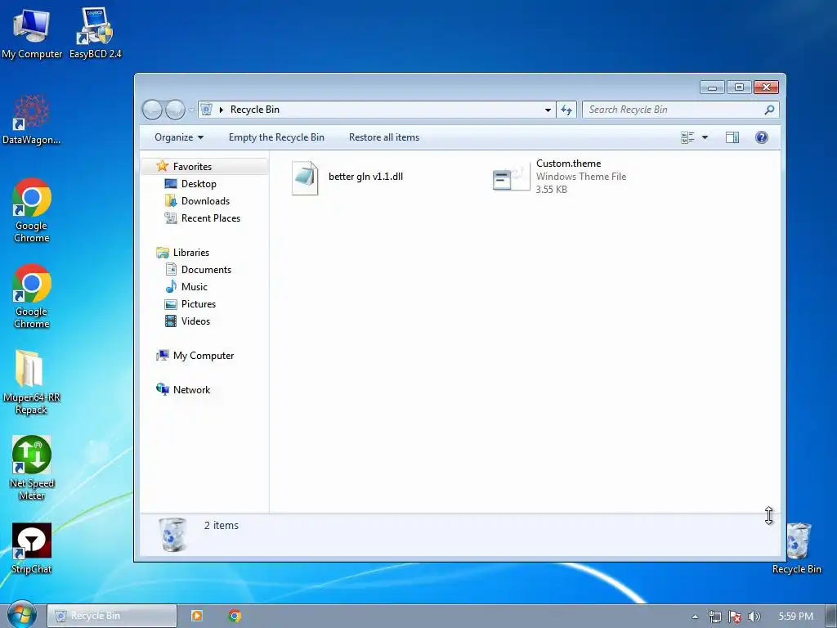Click the "2 items" details pane text
The height and width of the screenshot is (628, 837).
221,526
